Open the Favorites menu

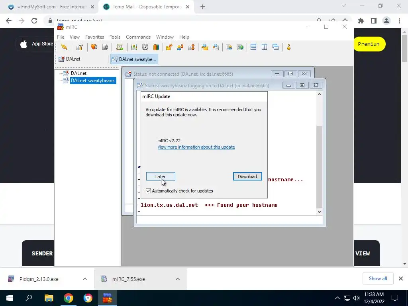[94, 37]
